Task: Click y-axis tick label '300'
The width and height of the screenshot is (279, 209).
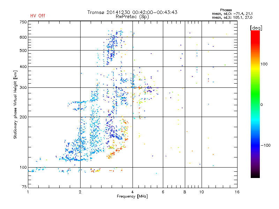Action: (x=23, y=87)
